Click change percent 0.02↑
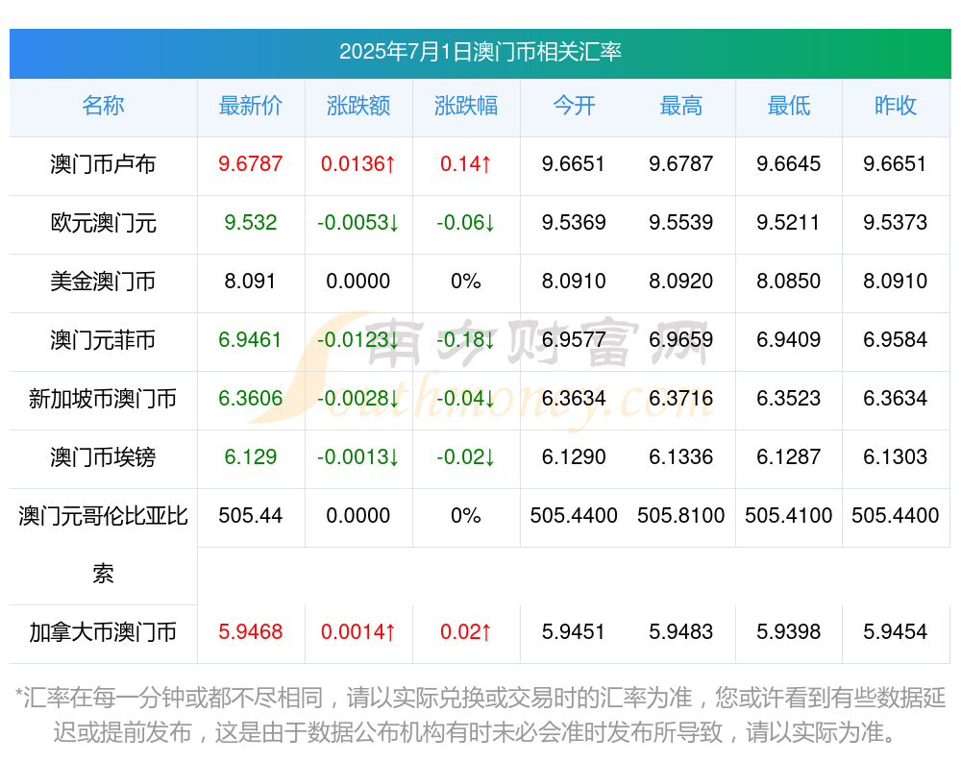Image resolution: width=961 pixels, height=762 pixels. 466,631
